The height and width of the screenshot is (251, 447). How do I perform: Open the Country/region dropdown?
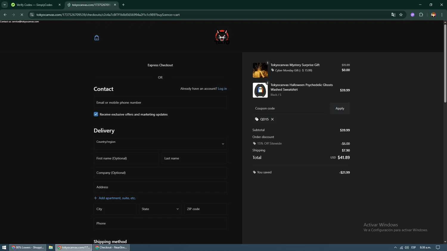tap(160, 144)
